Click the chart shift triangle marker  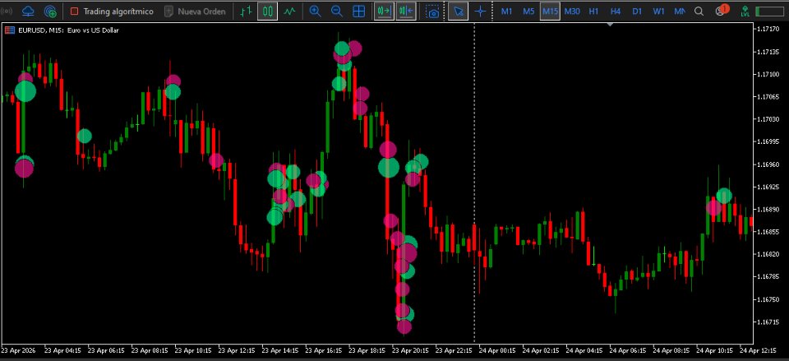pyautogui.click(x=611, y=24)
